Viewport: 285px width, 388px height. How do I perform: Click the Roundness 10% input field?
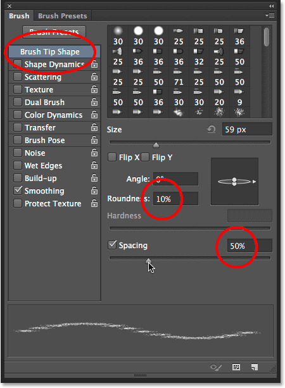pos(175,199)
